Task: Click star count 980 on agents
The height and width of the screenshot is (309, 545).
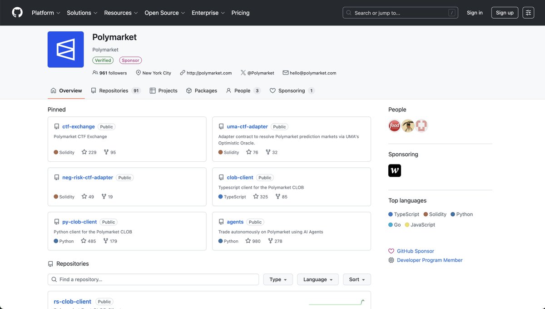Action: (x=253, y=241)
